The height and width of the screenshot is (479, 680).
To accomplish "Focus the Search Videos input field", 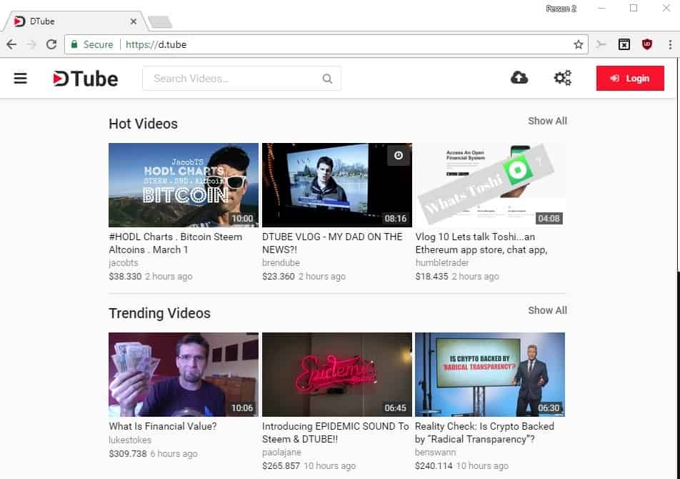I will coord(232,79).
